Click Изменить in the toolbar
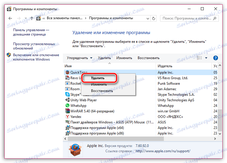 pyautogui.click(x=124, y=58)
